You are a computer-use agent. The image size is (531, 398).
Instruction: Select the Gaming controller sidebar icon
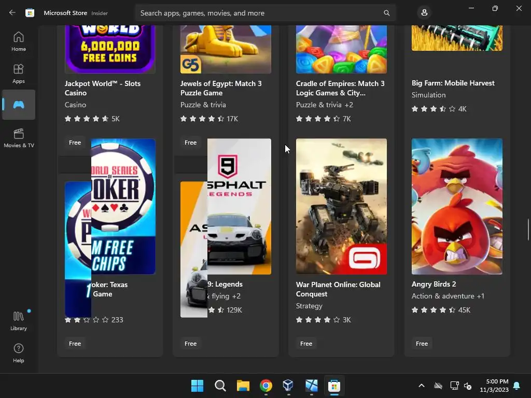[19, 105]
